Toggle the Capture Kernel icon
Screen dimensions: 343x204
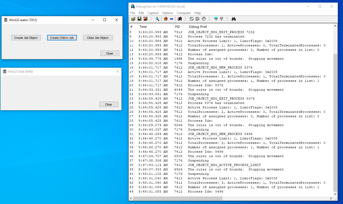click(x=166, y=19)
